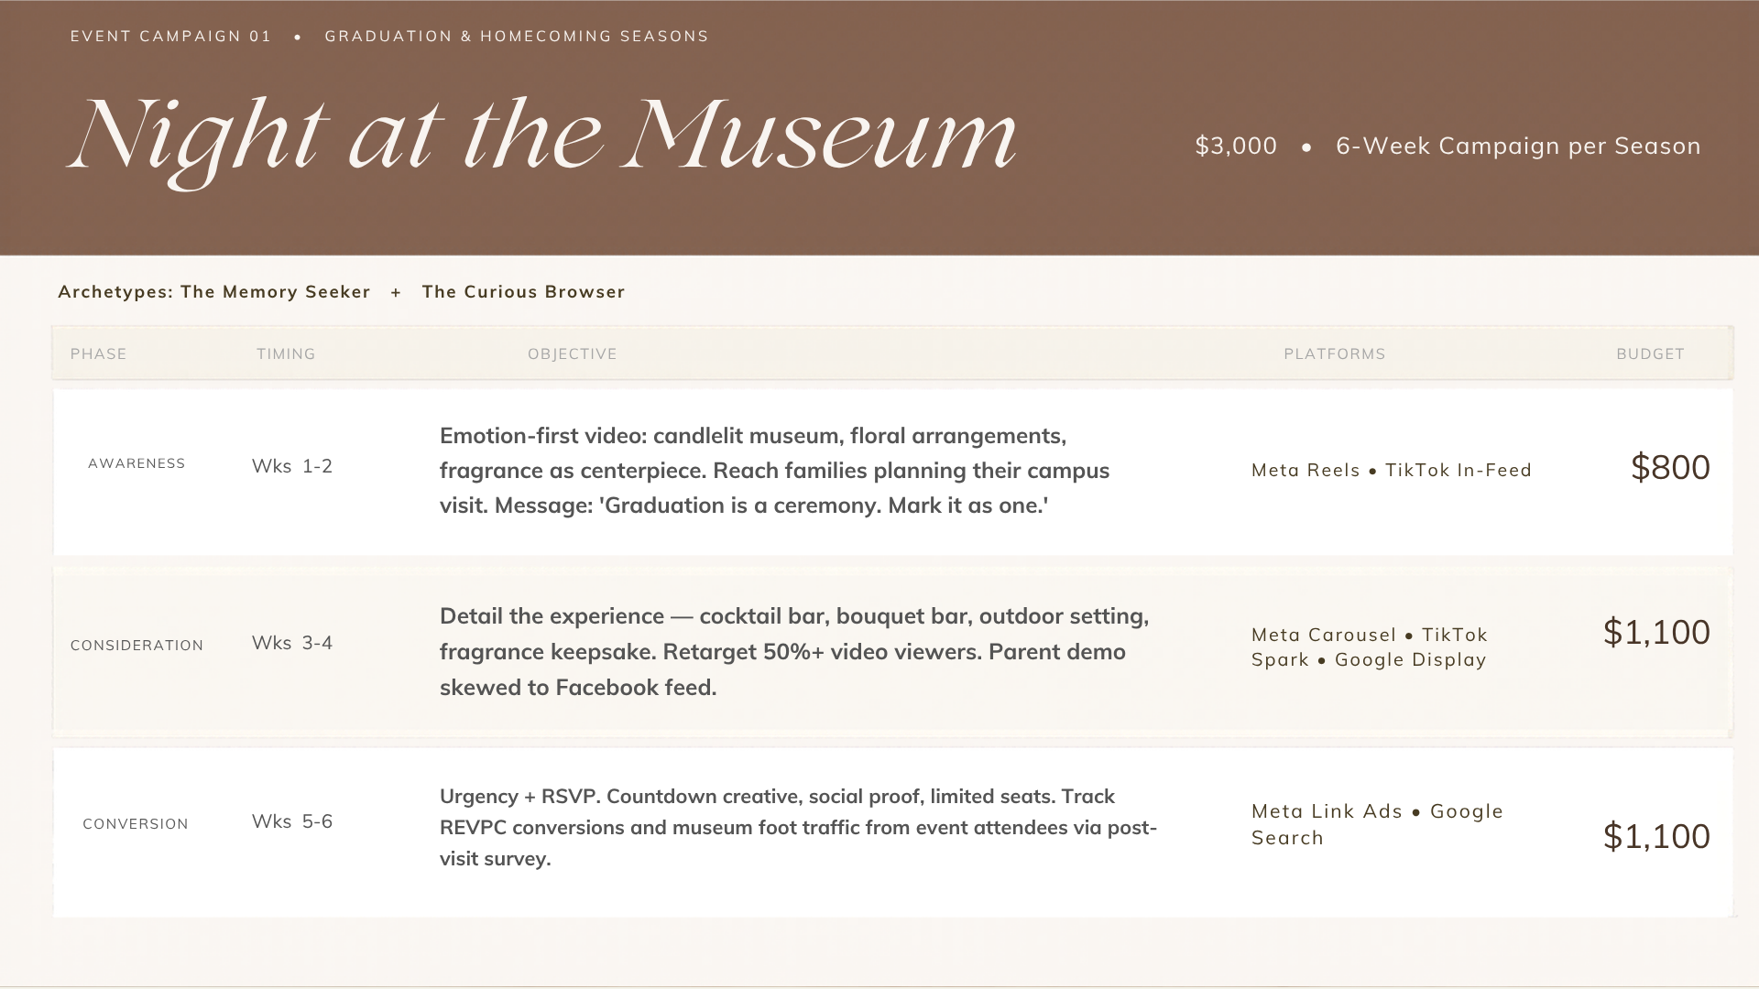
Task: Click the 'Wks 3-4' timing cell
Action: 292,643
